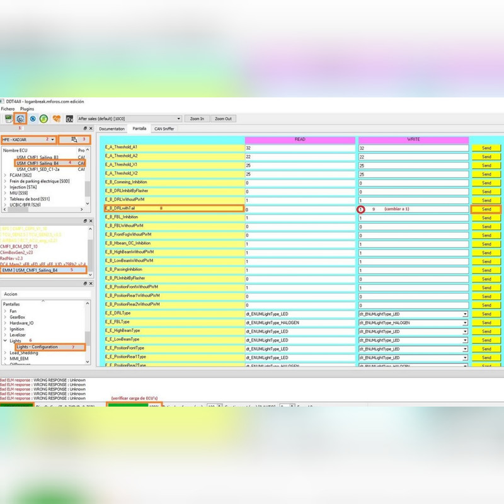Select Lights - Configuration screen
This screenshot has height=504, width=504.
pyautogui.click(x=37, y=347)
